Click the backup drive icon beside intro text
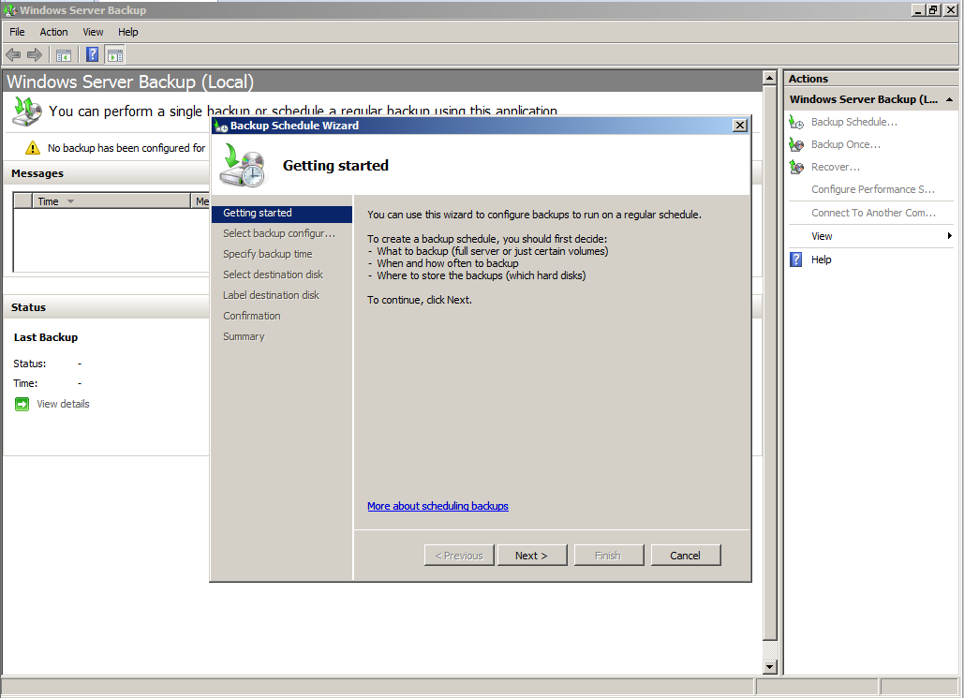 tap(27, 111)
